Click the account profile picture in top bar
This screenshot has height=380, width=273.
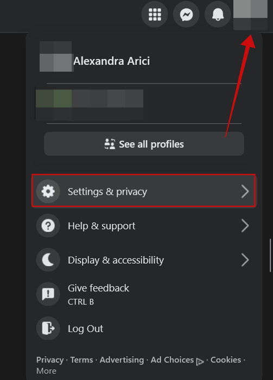tap(250, 15)
